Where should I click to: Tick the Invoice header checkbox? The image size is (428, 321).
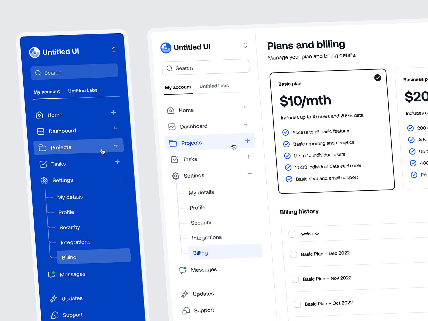point(292,234)
